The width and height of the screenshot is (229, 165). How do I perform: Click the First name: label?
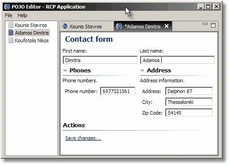pos(75,51)
